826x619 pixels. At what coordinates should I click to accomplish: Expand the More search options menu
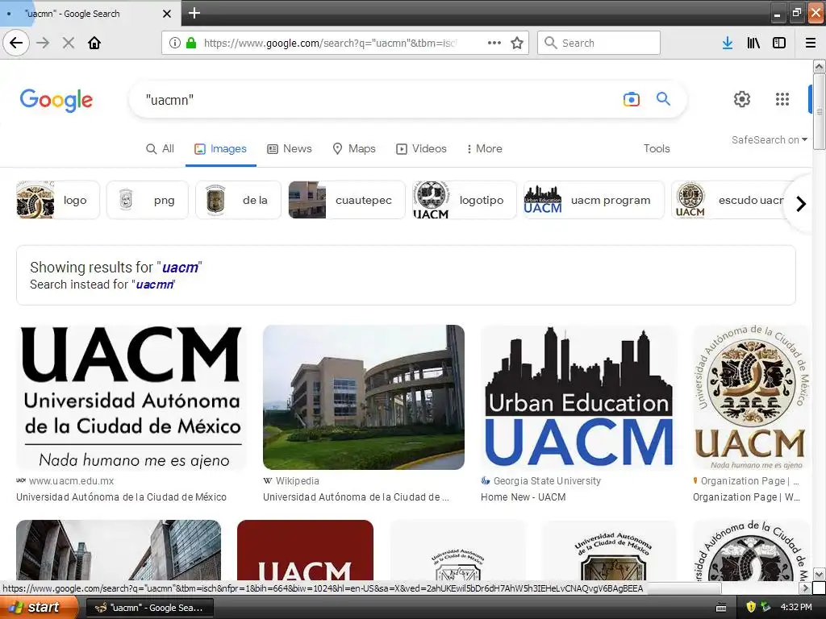[x=484, y=149]
